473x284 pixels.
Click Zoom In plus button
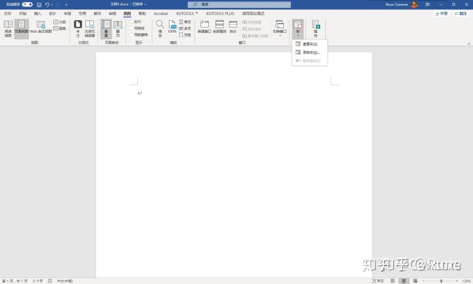pyautogui.click(x=457, y=281)
